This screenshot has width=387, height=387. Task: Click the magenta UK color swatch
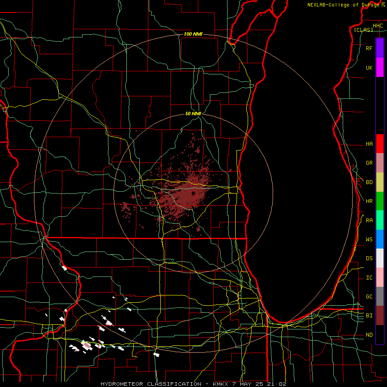tap(380, 68)
